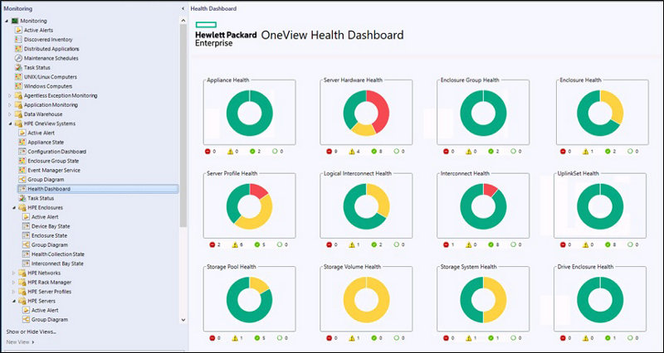Collapse the HPE OneView Systems node

(x=9, y=123)
